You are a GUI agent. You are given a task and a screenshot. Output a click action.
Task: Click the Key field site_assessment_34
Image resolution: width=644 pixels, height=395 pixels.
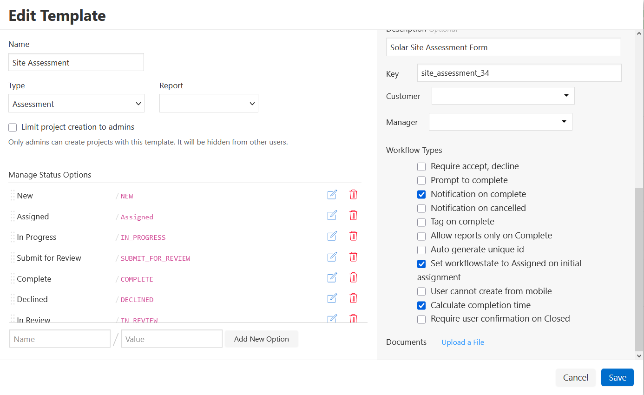coord(519,72)
